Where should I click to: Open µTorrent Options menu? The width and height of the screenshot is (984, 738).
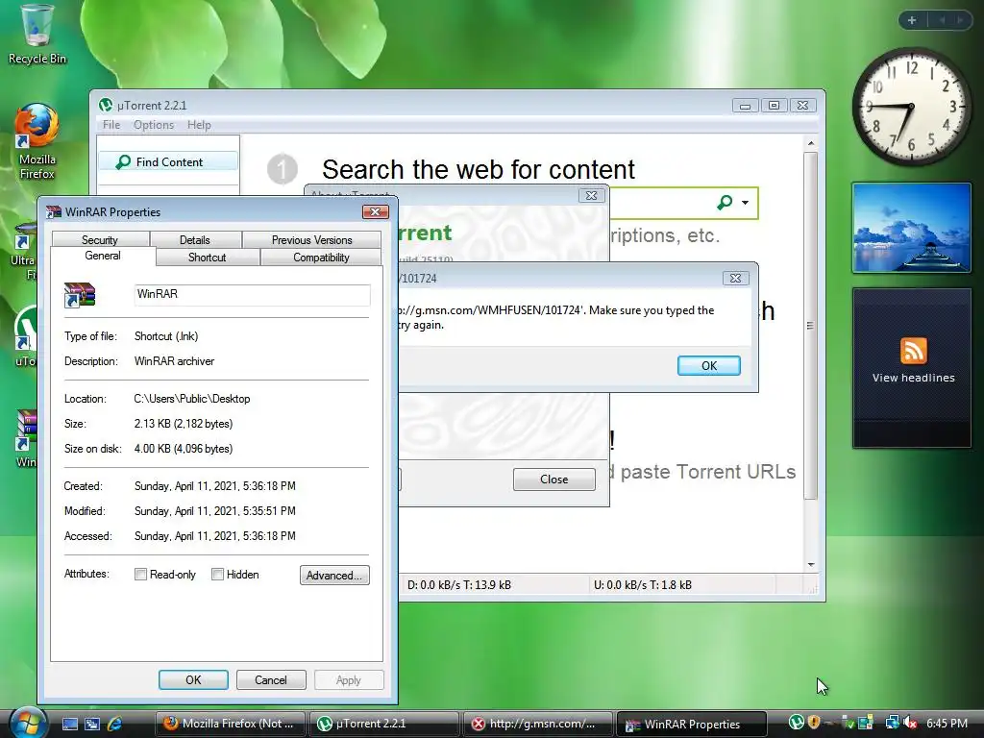(x=153, y=125)
